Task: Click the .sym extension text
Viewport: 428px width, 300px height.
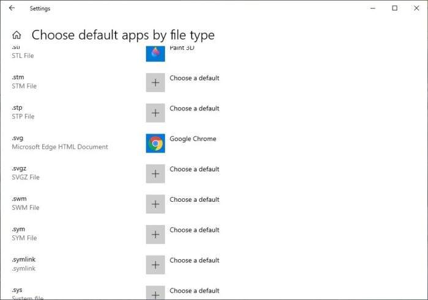Action: pos(18,229)
